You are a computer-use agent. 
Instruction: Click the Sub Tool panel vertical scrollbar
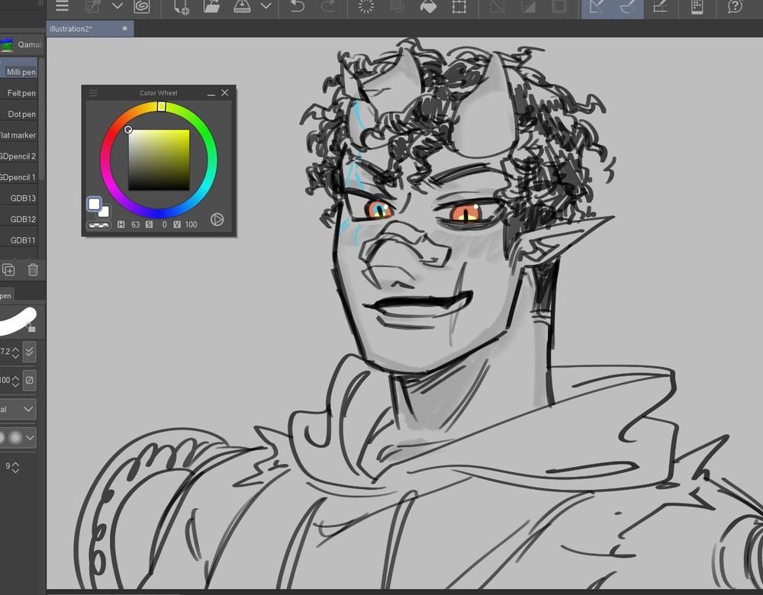point(42,119)
